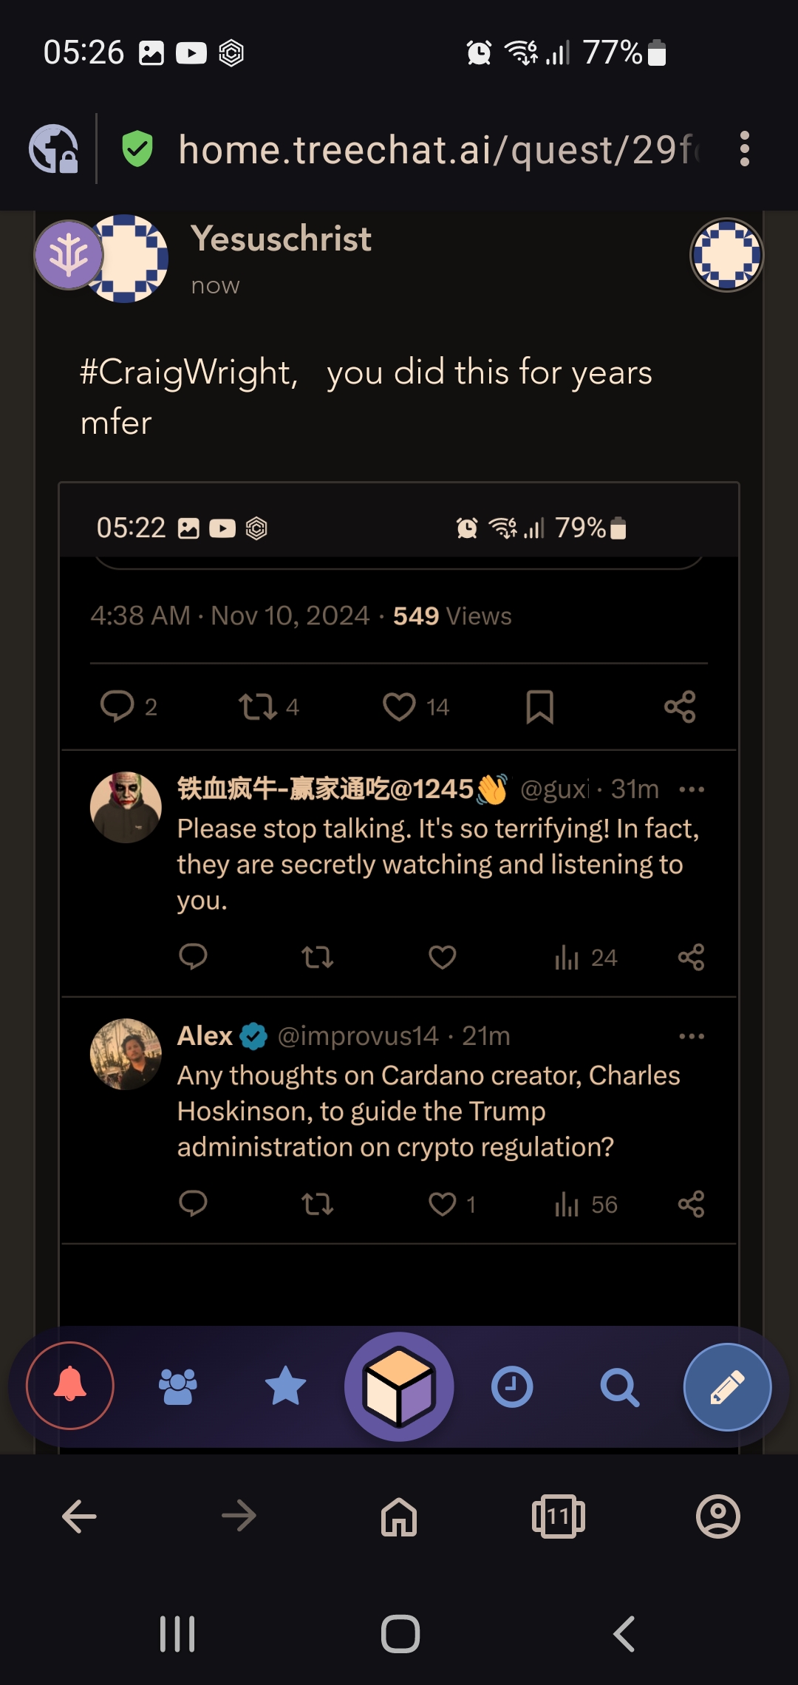Open the clock history icon
798x1685 pixels.
(x=512, y=1387)
